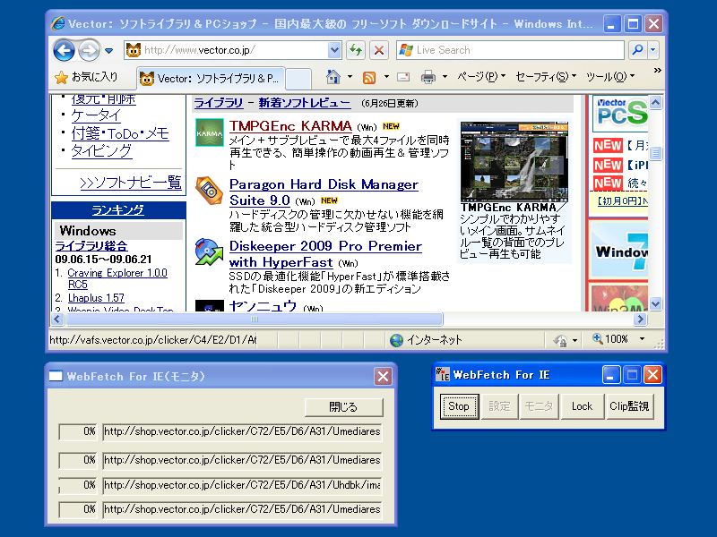This screenshot has width=717, height=537.
Task: Open the 付箋・ToDo・メモ link
Action: pos(120,133)
